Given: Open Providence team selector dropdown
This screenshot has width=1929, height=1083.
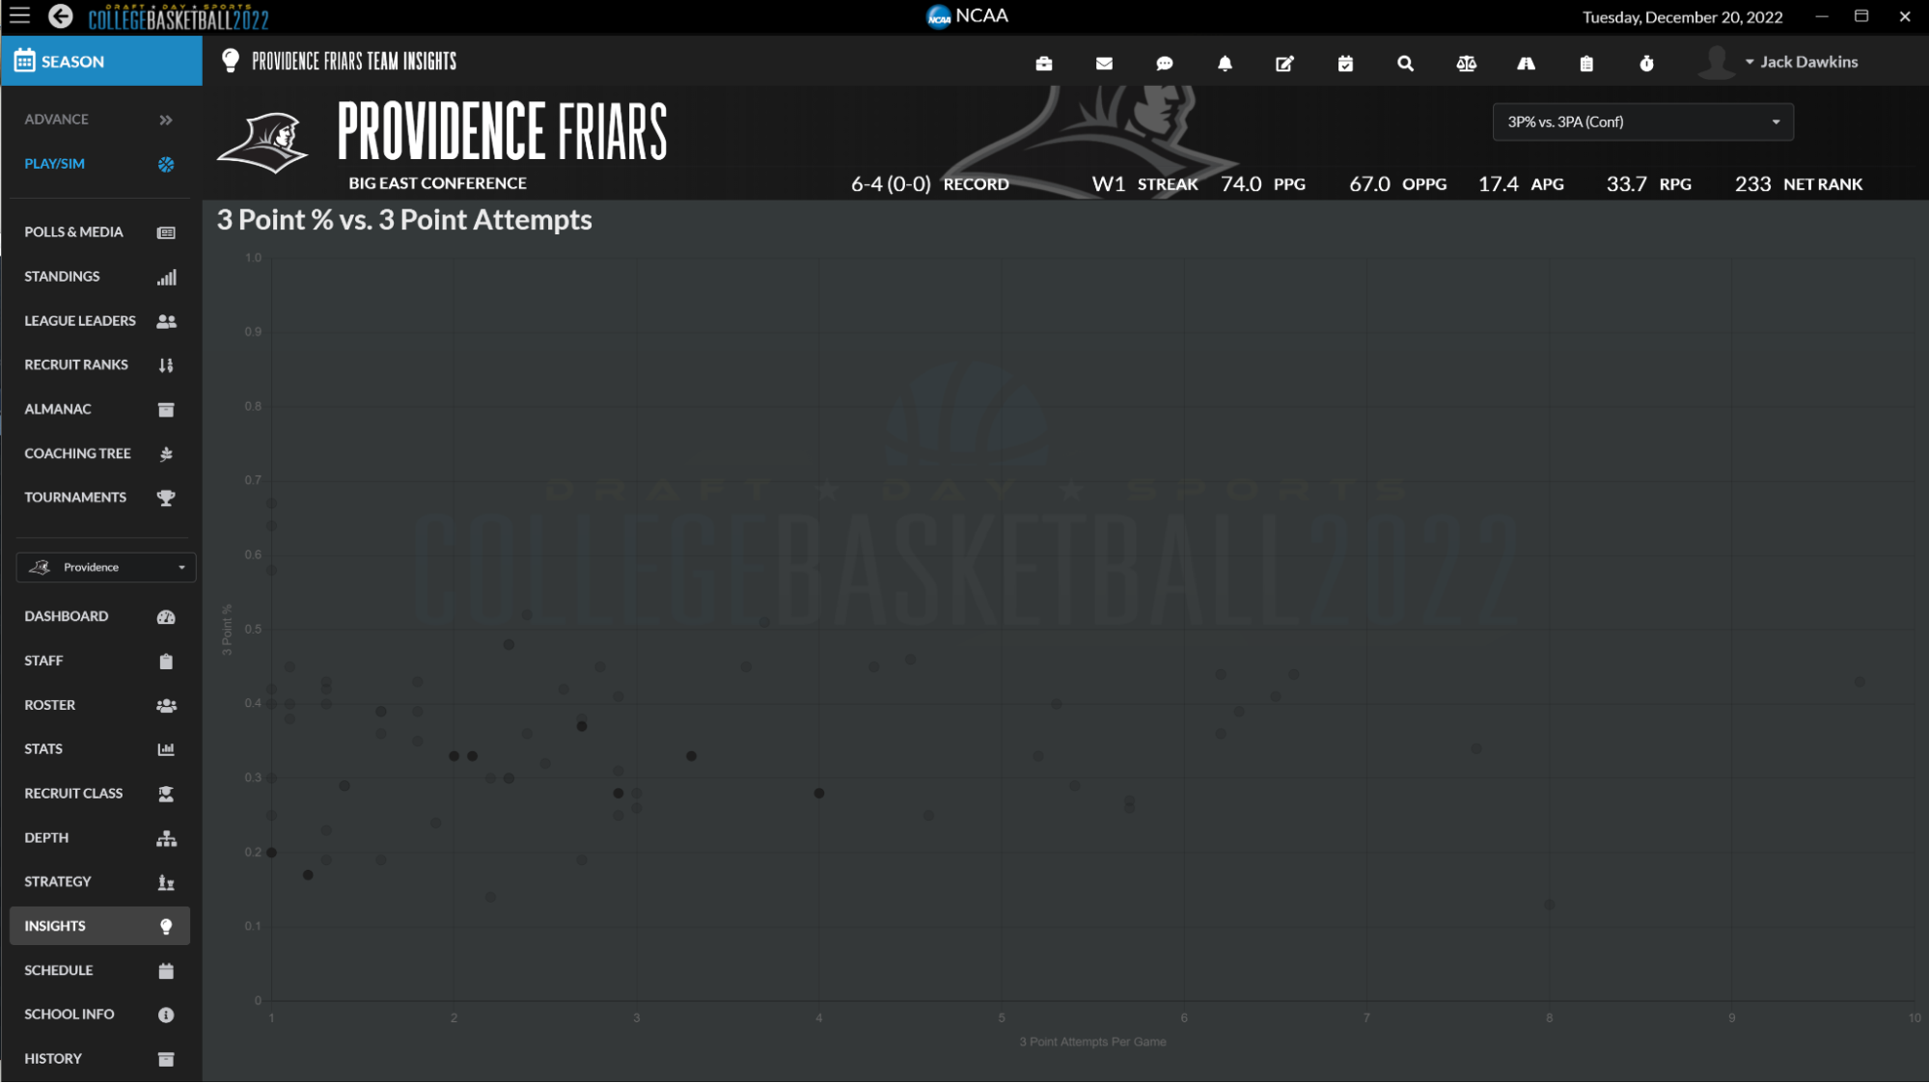Looking at the screenshot, I should (x=106, y=567).
